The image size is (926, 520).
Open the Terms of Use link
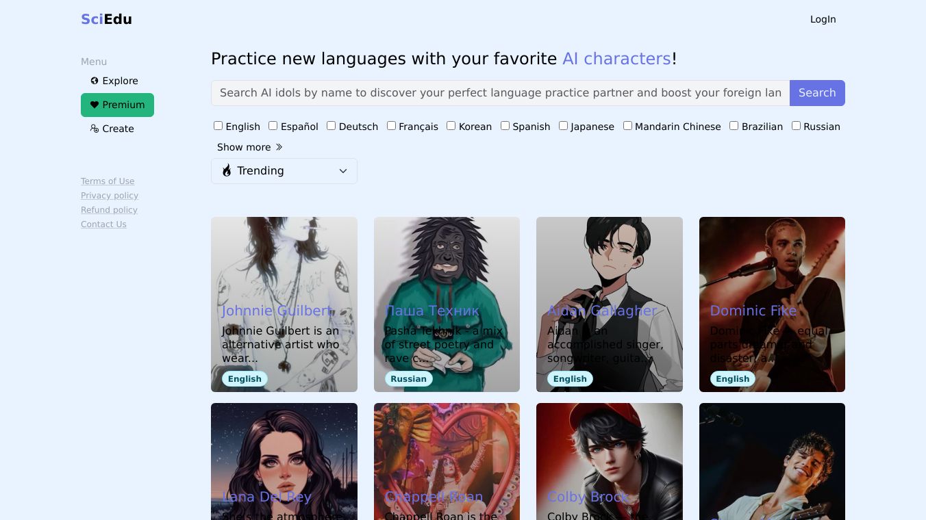pos(108,181)
